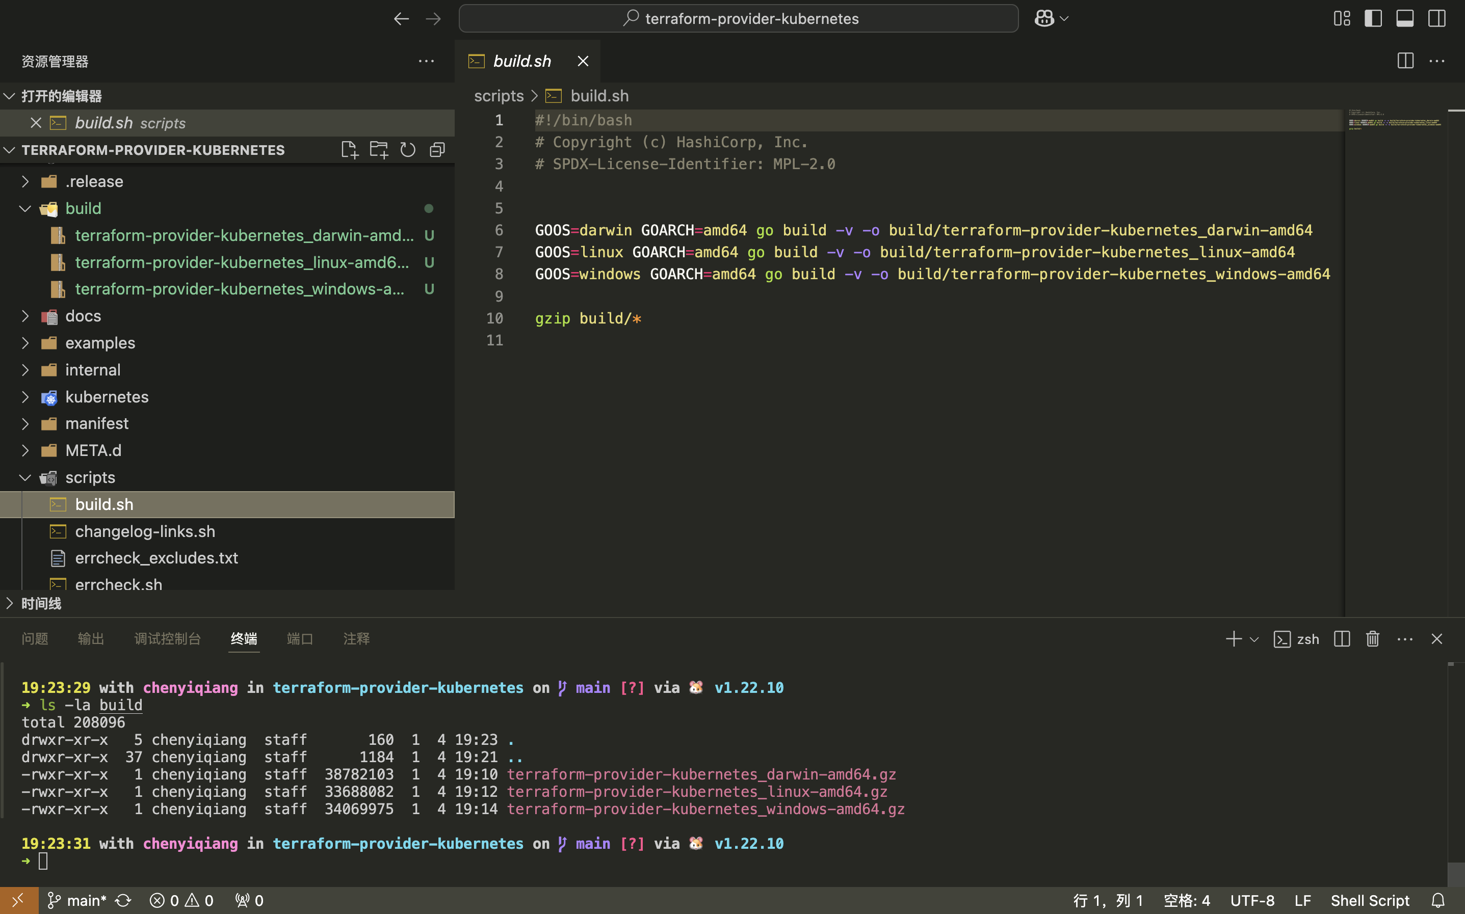The height and width of the screenshot is (914, 1465).
Task: Collapse the scripts folder
Action: point(90,477)
